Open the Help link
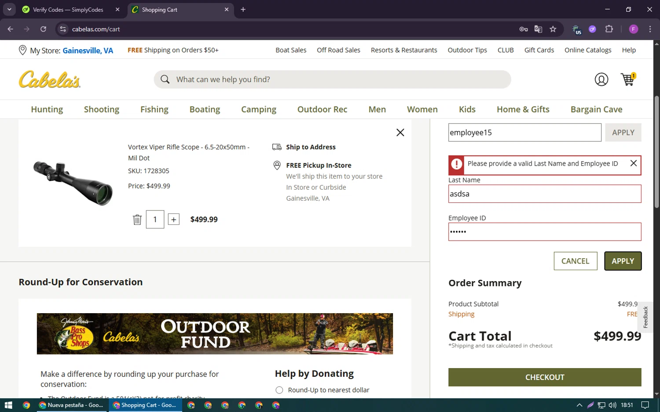 tap(629, 50)
